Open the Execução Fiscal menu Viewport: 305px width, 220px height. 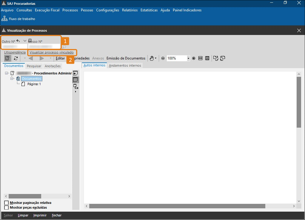tap(47, 10)
